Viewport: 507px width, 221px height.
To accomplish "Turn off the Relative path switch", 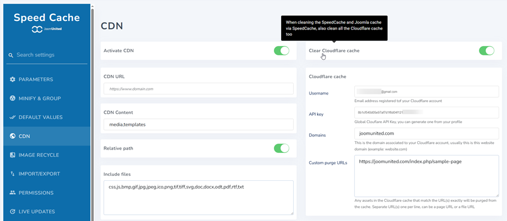I will (x=281, y=148).
